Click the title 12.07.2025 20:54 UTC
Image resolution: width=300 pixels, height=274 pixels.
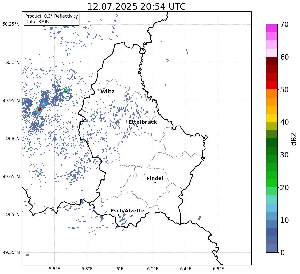point(136,7)
